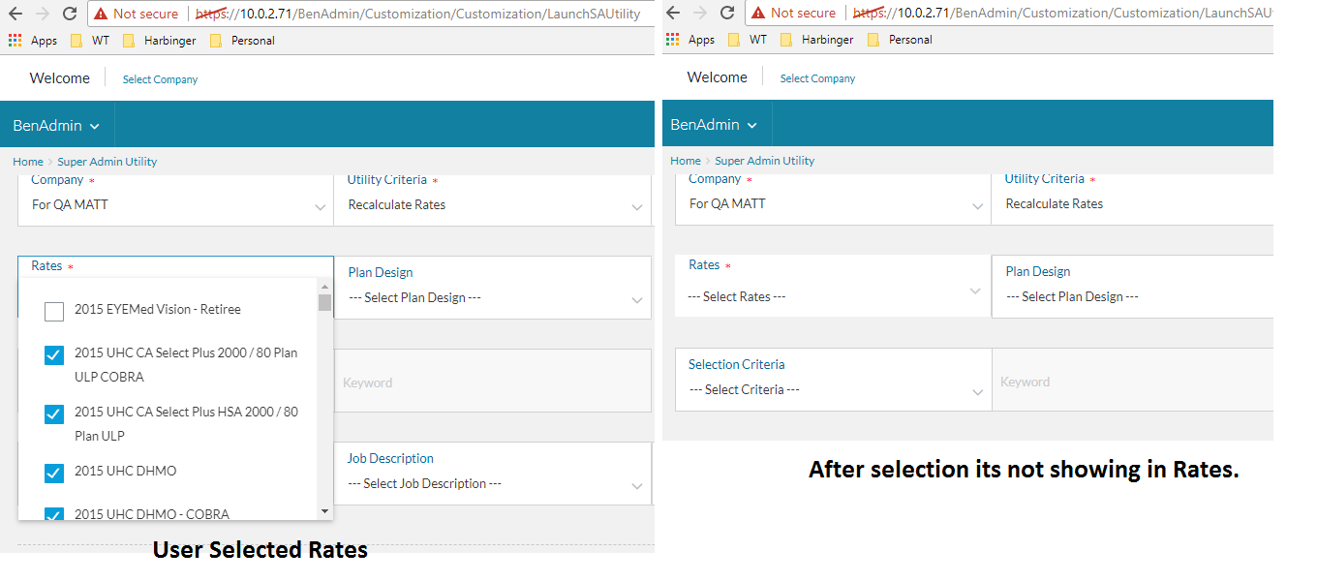The image size is (1317, 582).
Task: Click the back arrow in the left browser
Action: (15, 14)
